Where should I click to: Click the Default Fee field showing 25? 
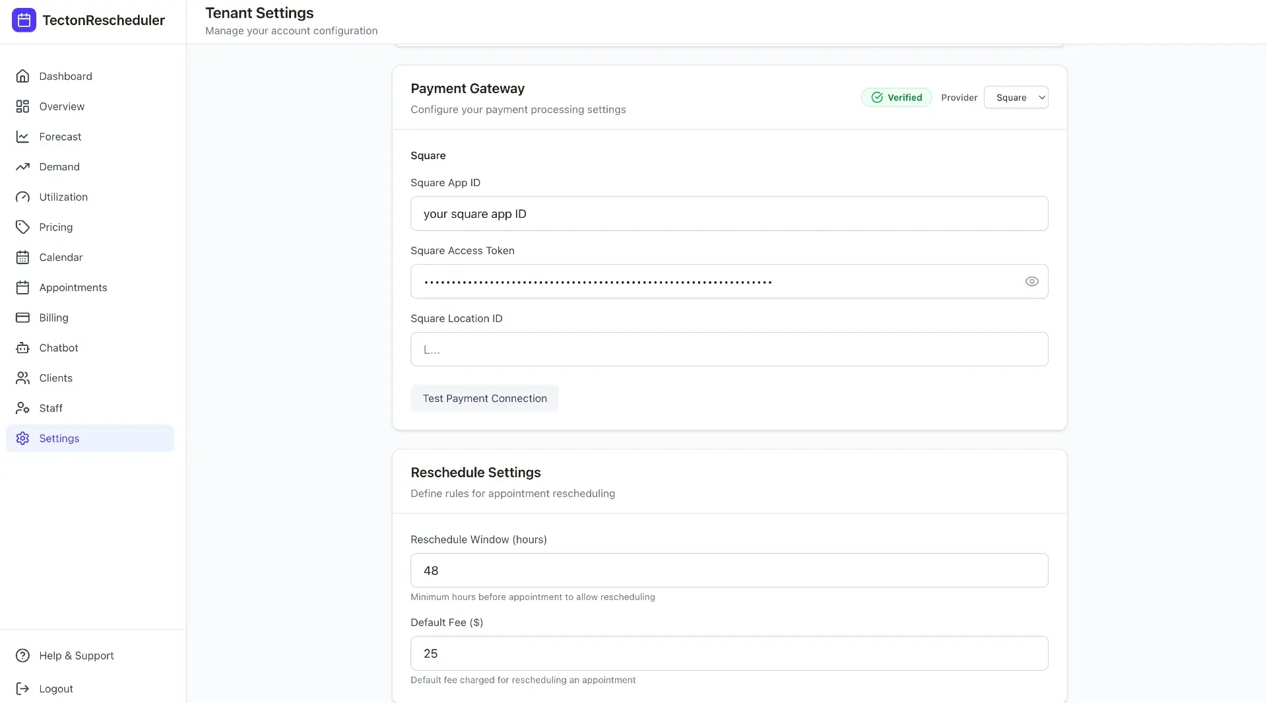pyautogui.click(x=729, y=653)
